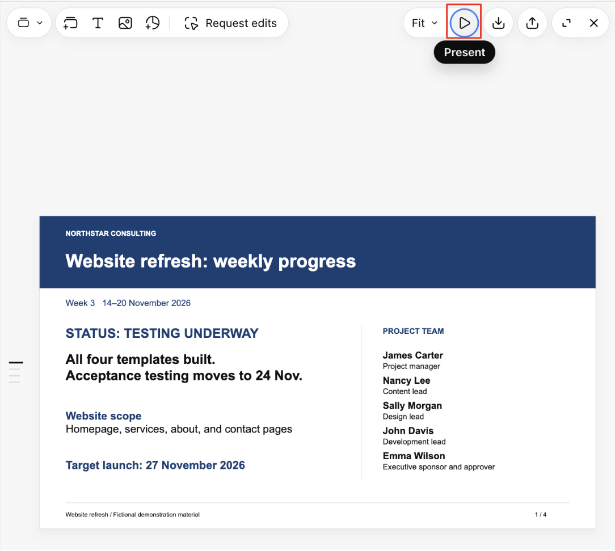
Task: Toggle fullscreen view
Action: pos(566,23)
